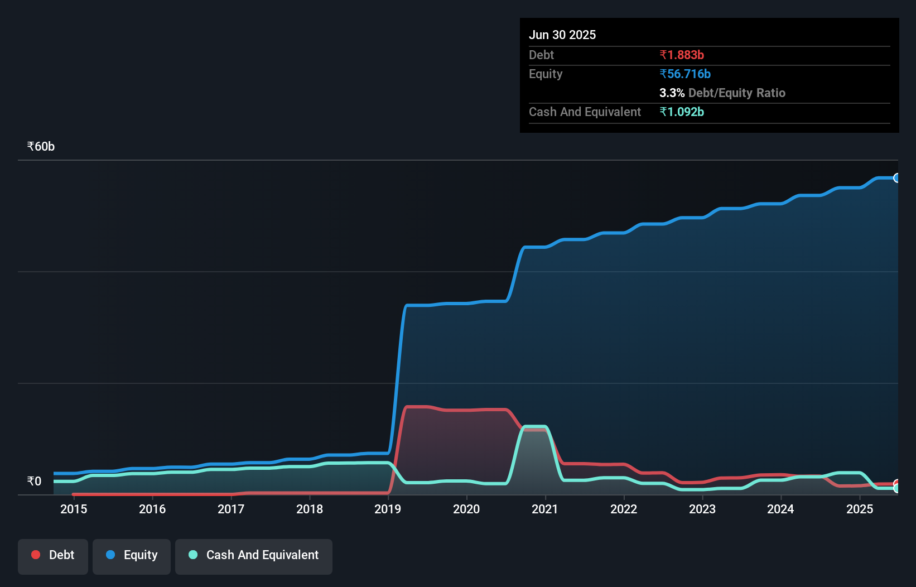916x587 pixels.
Task: Toggle the Equity series visibility
Action: [x=131, y=556]
